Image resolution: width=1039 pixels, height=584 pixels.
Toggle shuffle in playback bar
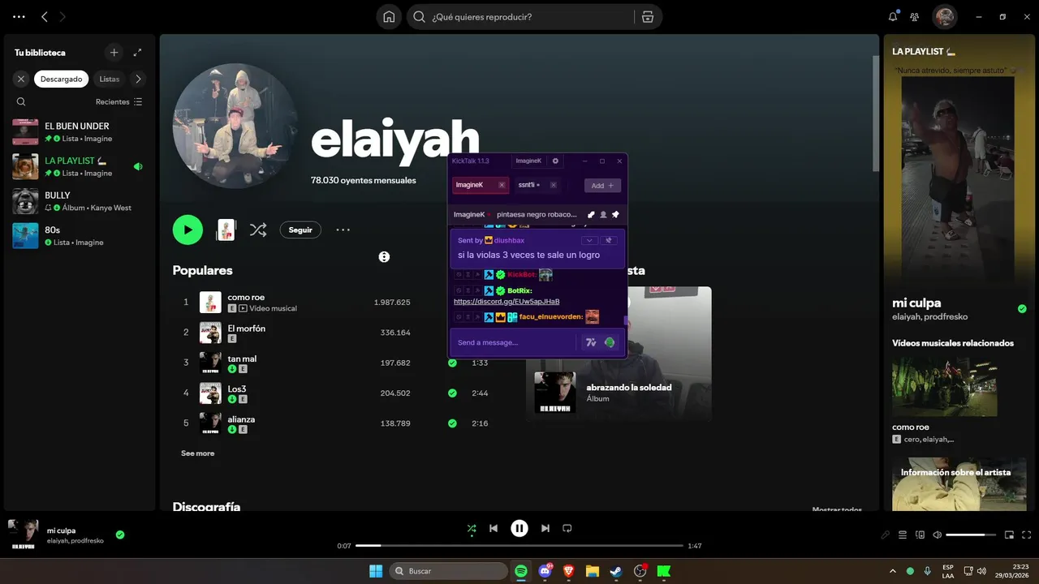472,528
